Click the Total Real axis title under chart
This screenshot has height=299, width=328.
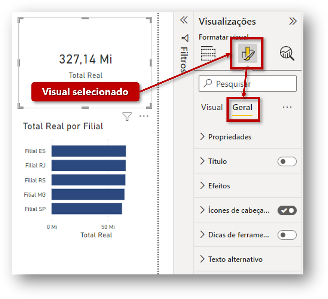[96, 235]
